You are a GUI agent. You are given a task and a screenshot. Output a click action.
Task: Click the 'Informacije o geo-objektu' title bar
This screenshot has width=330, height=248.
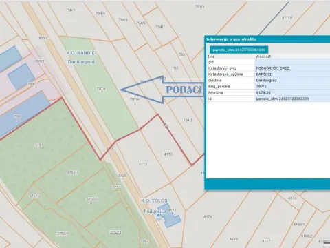pyautogui.click(x=267, y=39)
